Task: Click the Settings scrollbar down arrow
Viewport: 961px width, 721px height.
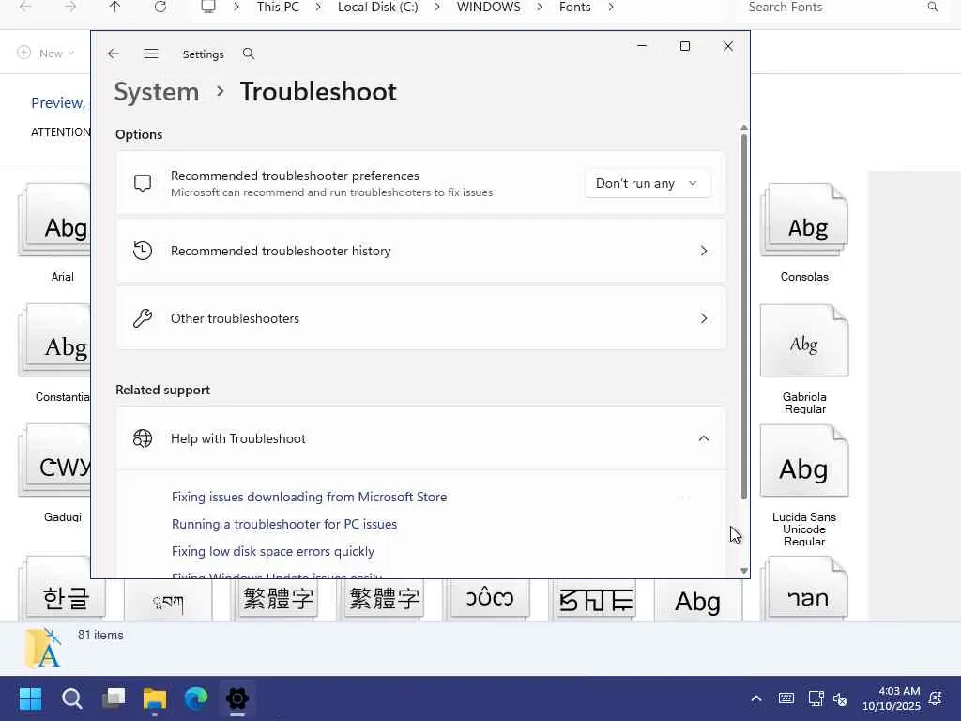Action: tap(744, 571)
